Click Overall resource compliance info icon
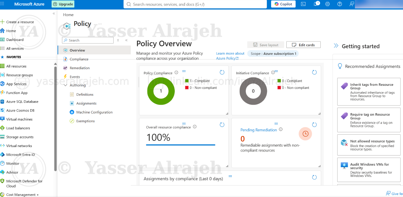Screen dimensions: 403x197 click(x=195, y=127)
